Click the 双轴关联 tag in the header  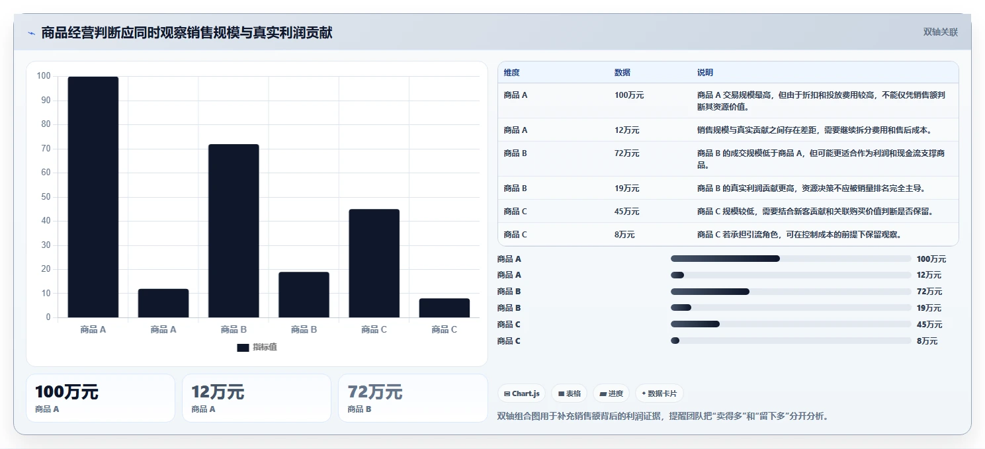tap(940, 32)
